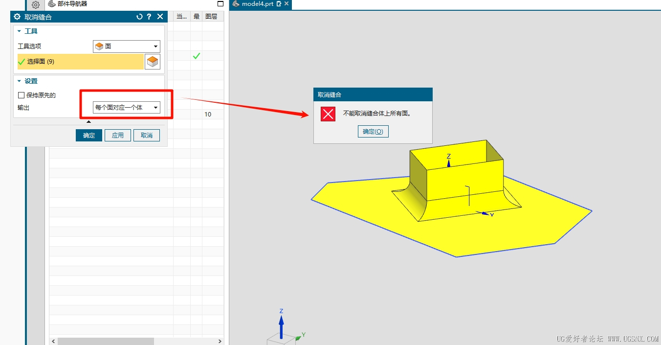Click the dialog collapse arrow below settings
661x345 pixels.
coord(88,122)
